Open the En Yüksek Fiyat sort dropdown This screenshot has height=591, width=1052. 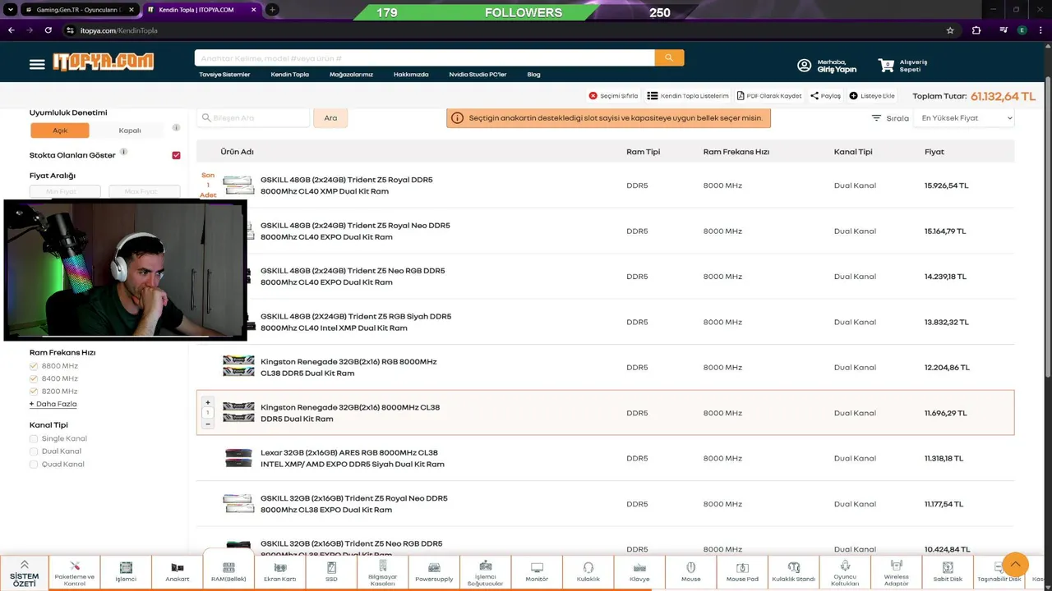click(964, 118)
